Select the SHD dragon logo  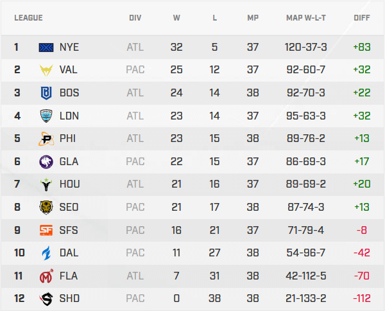(x=47, y=299)
